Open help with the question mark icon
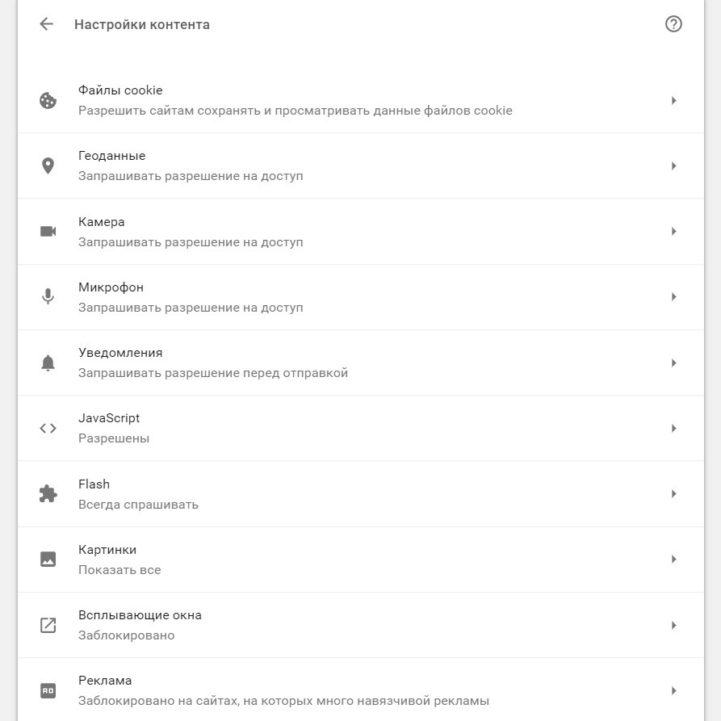Image resolution: width=721 pixels, height=721 pixels. [673, 24]
